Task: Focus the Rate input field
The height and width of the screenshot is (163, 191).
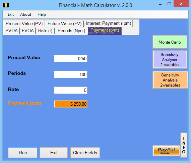Action: [x=71, y=90]
